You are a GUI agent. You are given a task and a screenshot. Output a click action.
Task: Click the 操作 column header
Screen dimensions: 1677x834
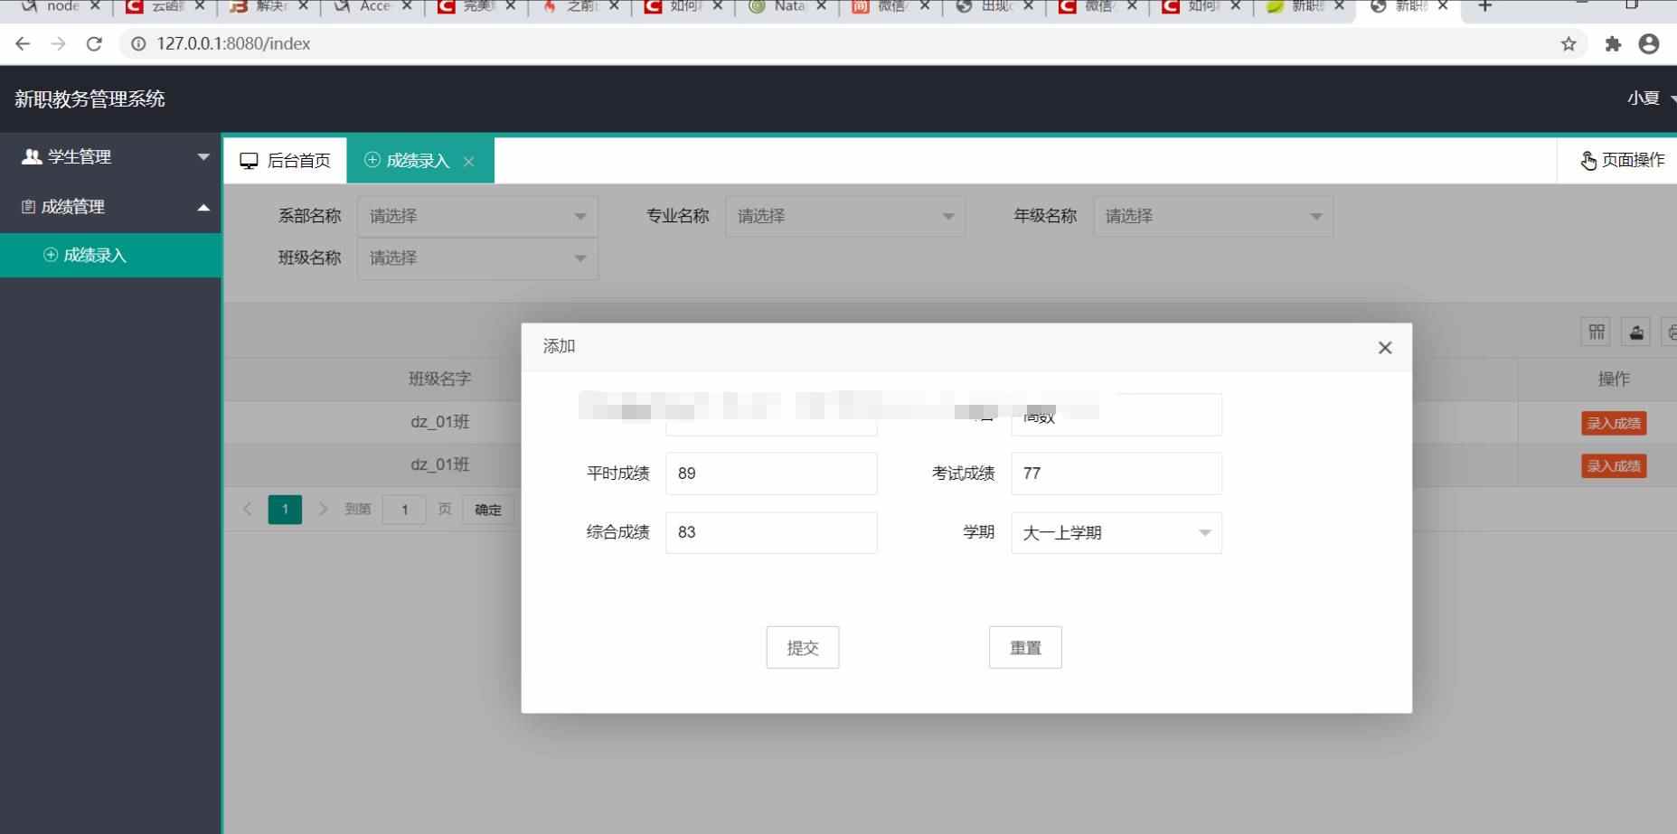[x=1614, y=380]
